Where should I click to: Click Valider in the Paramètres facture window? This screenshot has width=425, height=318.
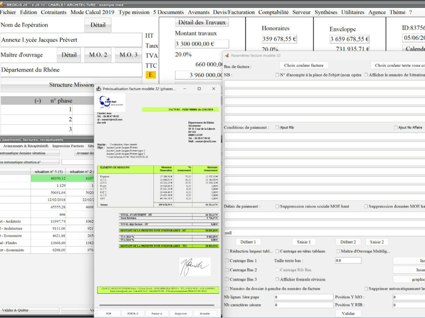(x=348, y=313)
